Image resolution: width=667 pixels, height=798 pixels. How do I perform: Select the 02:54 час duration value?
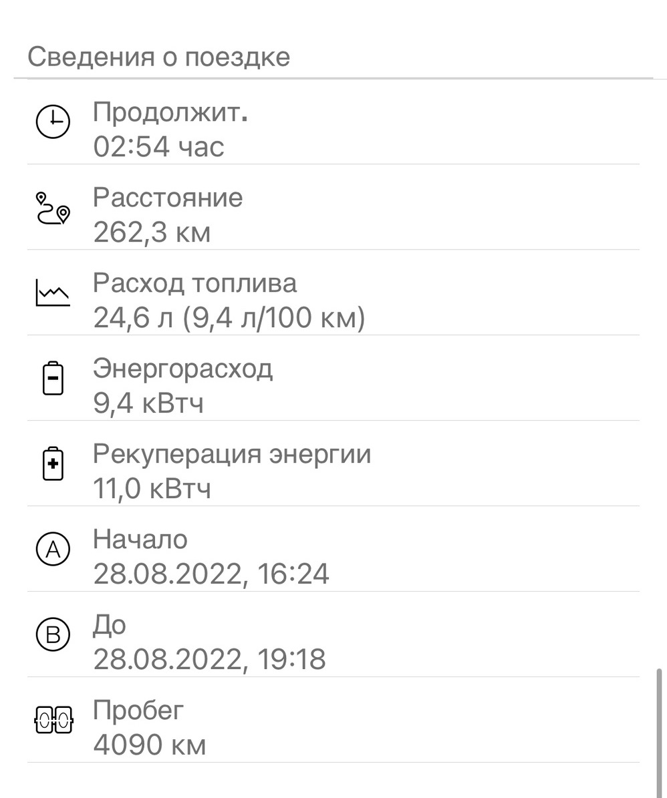[158, 146]
